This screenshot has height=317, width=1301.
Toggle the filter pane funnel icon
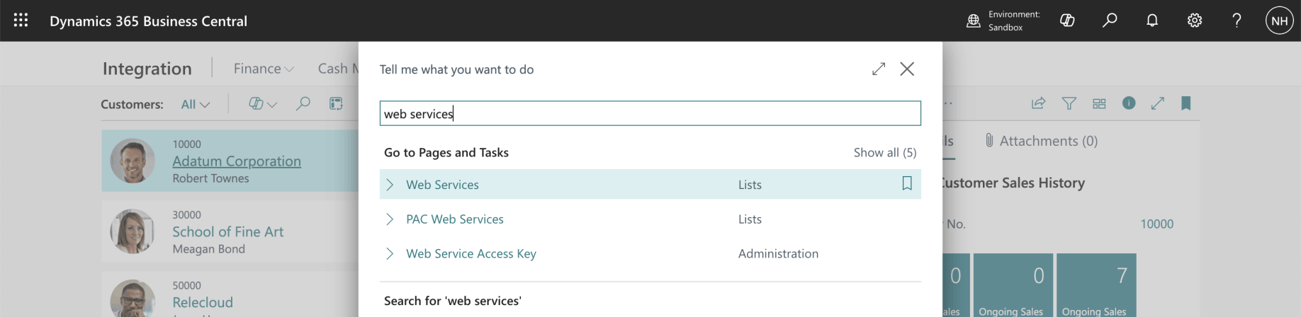point(1069,103)
